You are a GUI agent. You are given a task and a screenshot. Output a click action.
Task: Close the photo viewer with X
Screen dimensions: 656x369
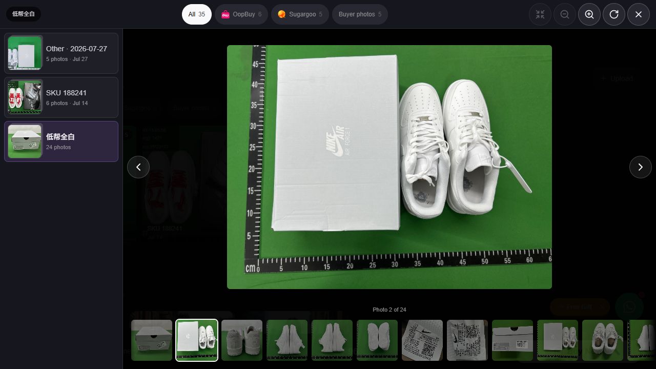click(639, 14)
